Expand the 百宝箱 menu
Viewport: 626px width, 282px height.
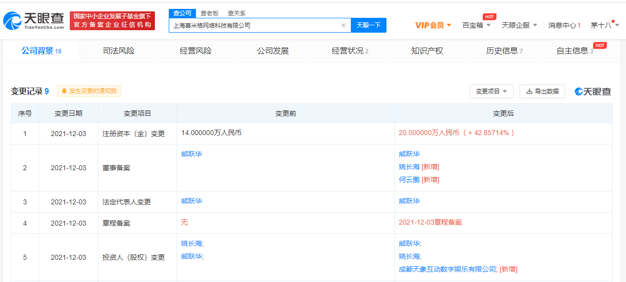click(476, 25)
